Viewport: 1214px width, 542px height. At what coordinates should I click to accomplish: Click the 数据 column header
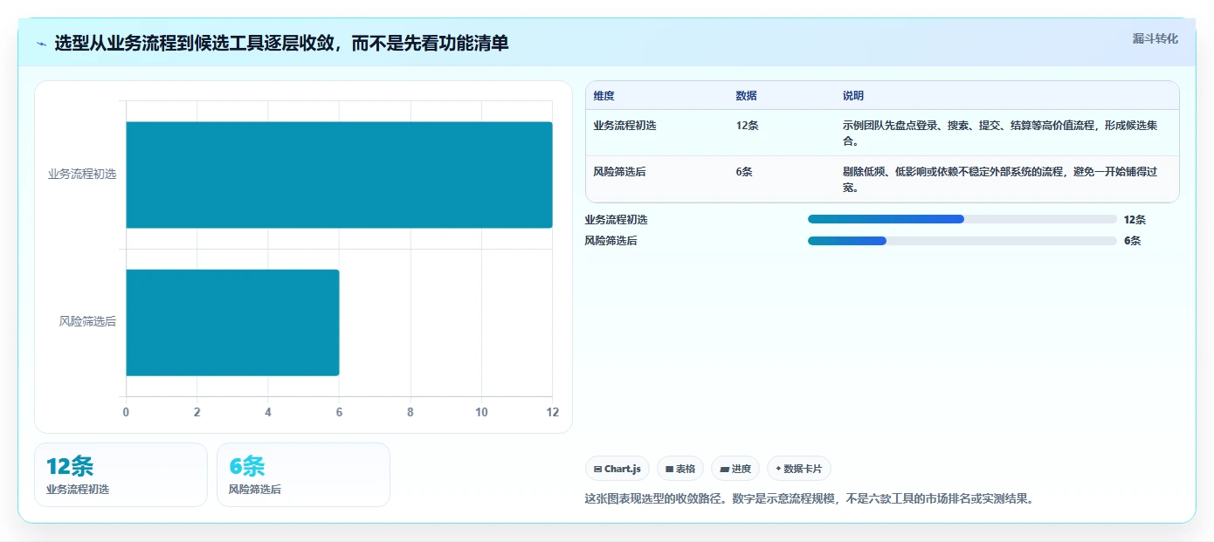pyautogui.click(x=747, y=96)
